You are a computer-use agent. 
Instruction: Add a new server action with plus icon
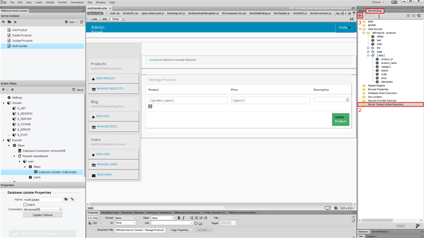click(x=3, y=22)
